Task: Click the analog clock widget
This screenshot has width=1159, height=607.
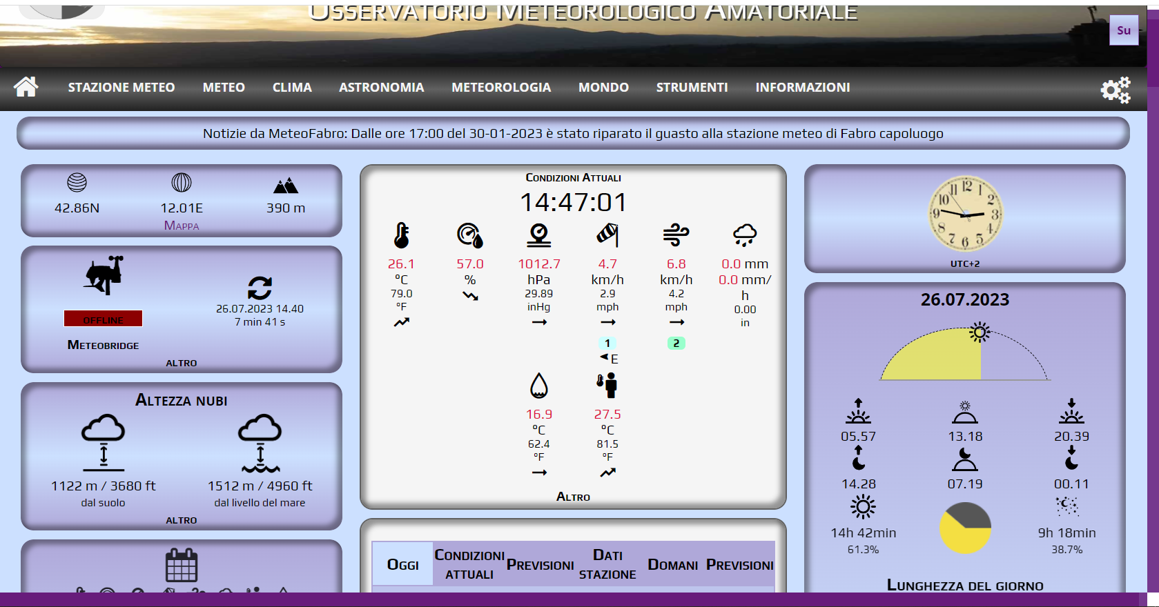Action: pyautogui.click(x=964, y=214)
